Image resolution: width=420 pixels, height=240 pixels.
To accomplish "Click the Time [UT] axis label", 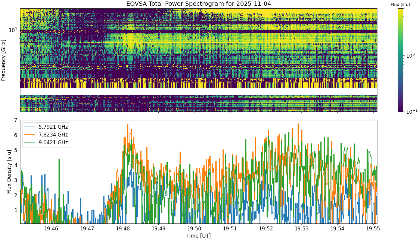I will click(x=198, y=236).
